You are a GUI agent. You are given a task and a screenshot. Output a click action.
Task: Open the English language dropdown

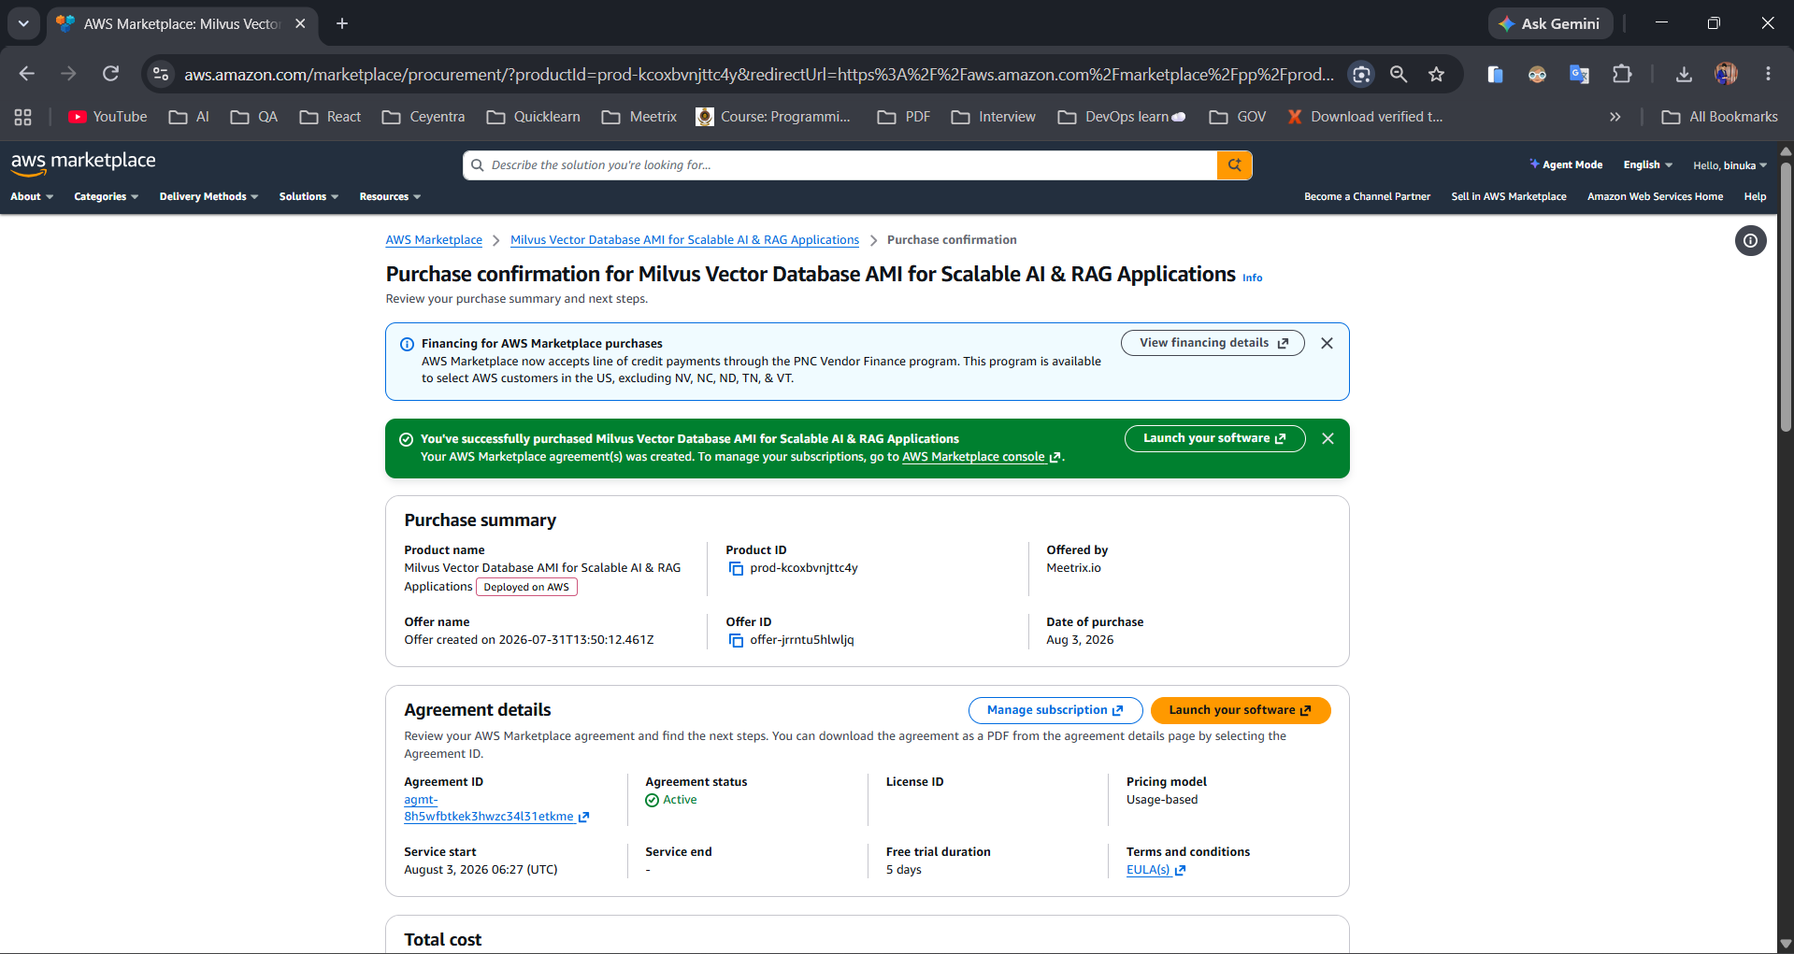point(1647,164)
